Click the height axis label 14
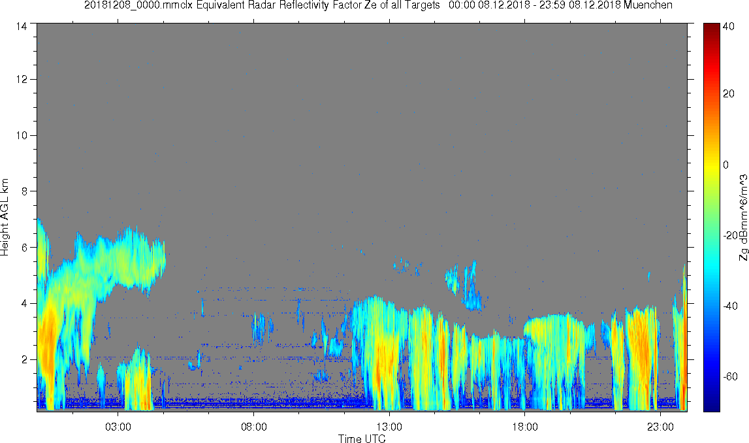749x443 pixels. [21, 27]
